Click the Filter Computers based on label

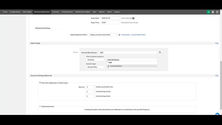[95, 57]
